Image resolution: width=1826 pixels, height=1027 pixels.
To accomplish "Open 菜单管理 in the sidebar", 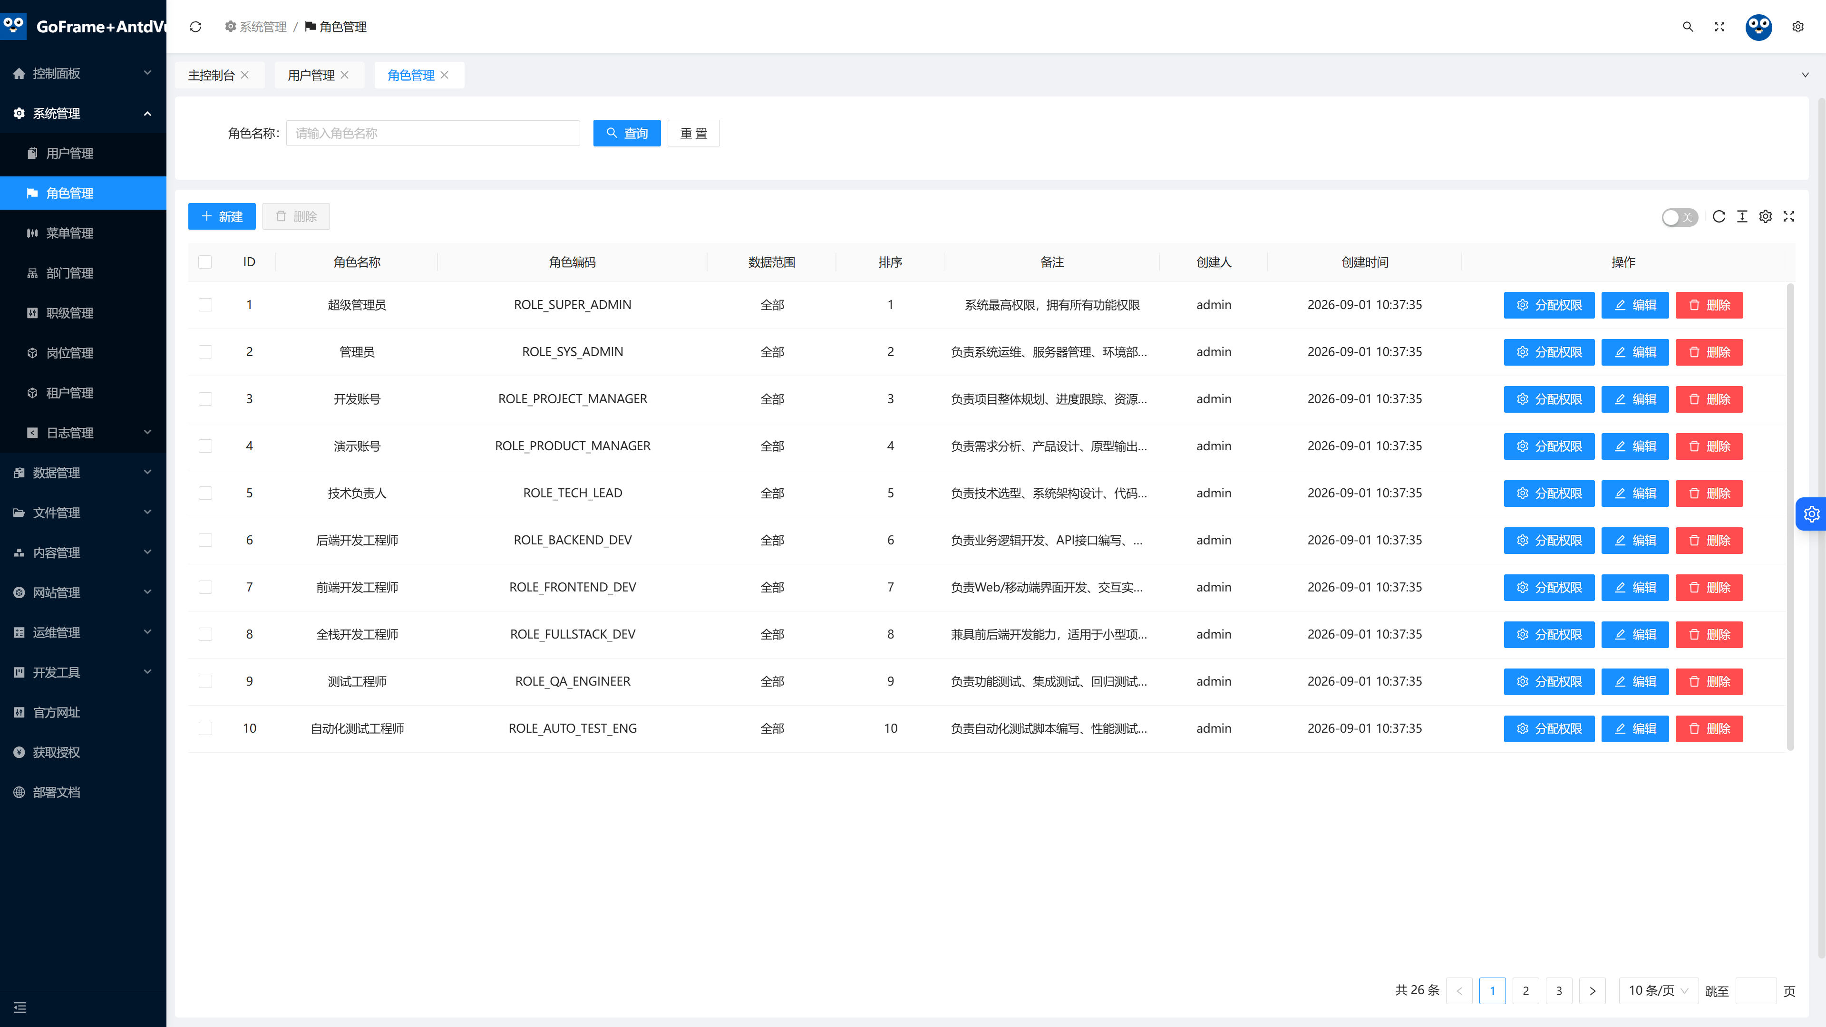I will pos(83,233).
